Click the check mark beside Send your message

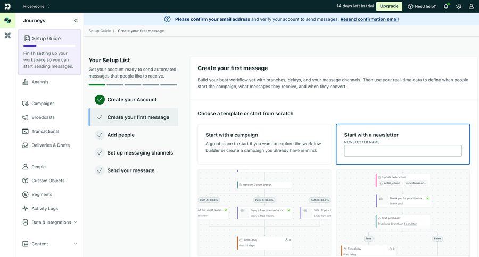100,170
